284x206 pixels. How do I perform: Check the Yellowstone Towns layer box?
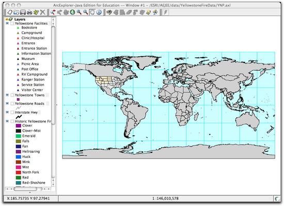coord(12,95)
